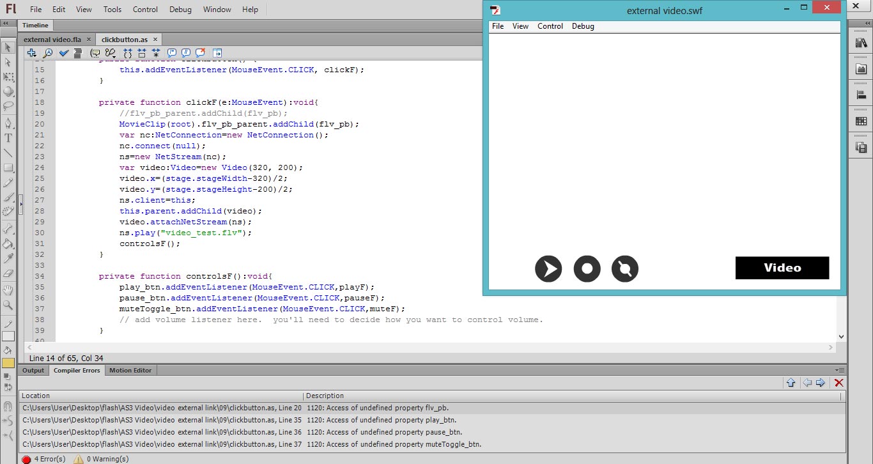
Task: Open the Align panel icon in right dock
Action: coord(861,95)
